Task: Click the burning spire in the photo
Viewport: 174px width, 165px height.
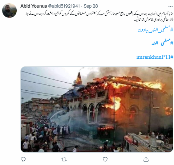Action: pos(79,78)
